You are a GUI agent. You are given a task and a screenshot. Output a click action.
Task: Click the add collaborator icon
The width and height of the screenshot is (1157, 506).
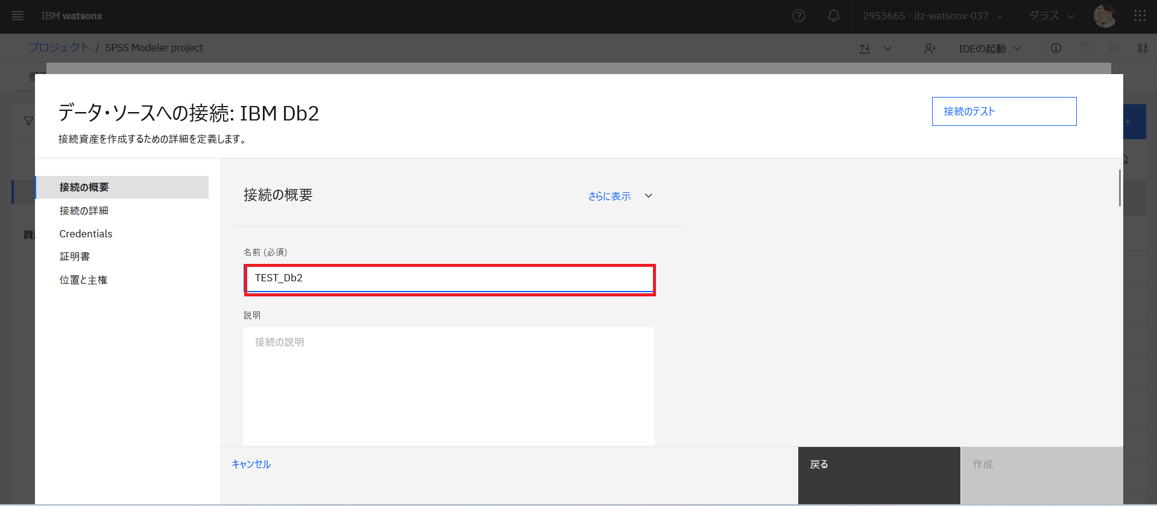click(x=930, y=49)
